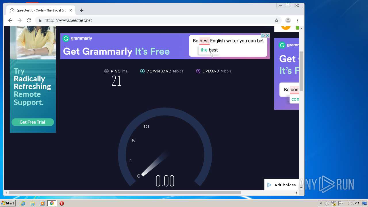
Task: Switch to Chrome in the taskbar
Action: pyautogui.click(x=52, y=203)
